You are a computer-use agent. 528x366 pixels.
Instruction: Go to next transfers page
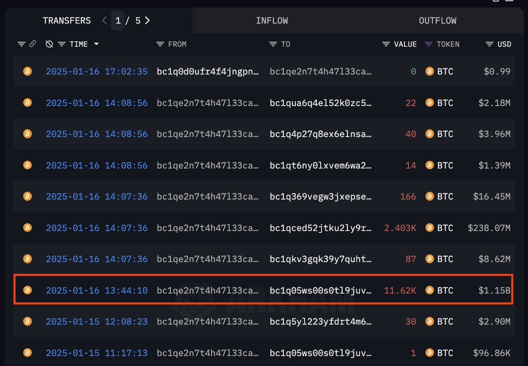(x=147, y=20)
